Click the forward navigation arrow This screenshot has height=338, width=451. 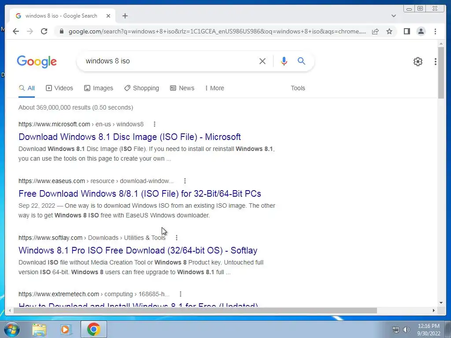coord(30,31)
